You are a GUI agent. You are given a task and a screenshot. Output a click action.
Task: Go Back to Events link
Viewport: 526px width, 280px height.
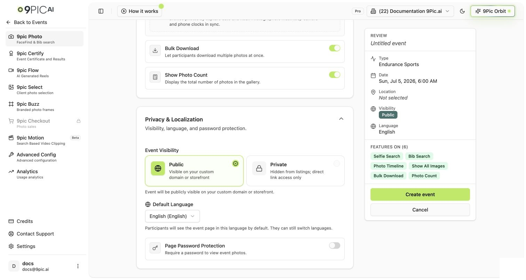pyautogui.click(x=26, y=22)
